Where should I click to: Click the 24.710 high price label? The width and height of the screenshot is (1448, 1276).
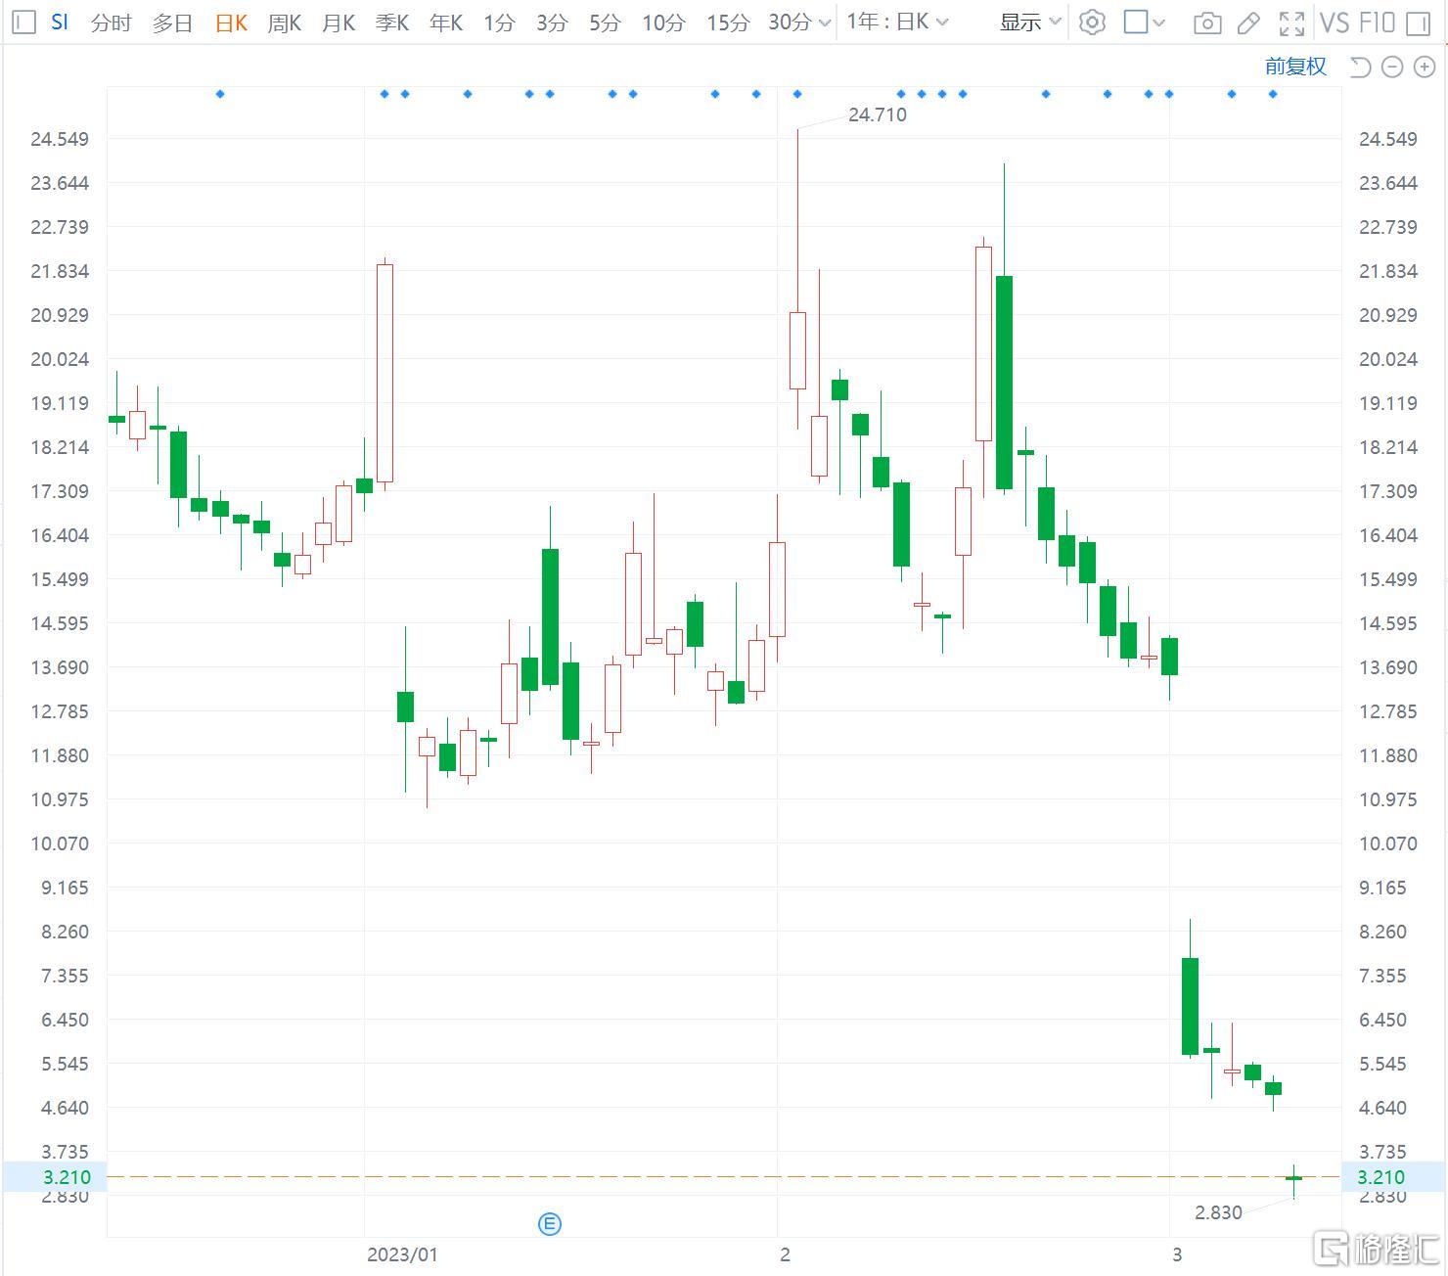878,114
